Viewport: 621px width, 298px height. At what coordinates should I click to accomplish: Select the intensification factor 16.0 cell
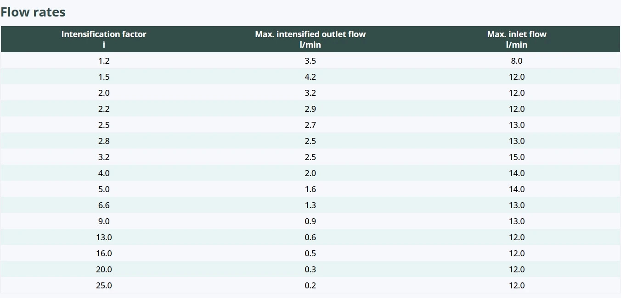coord(104,254)
